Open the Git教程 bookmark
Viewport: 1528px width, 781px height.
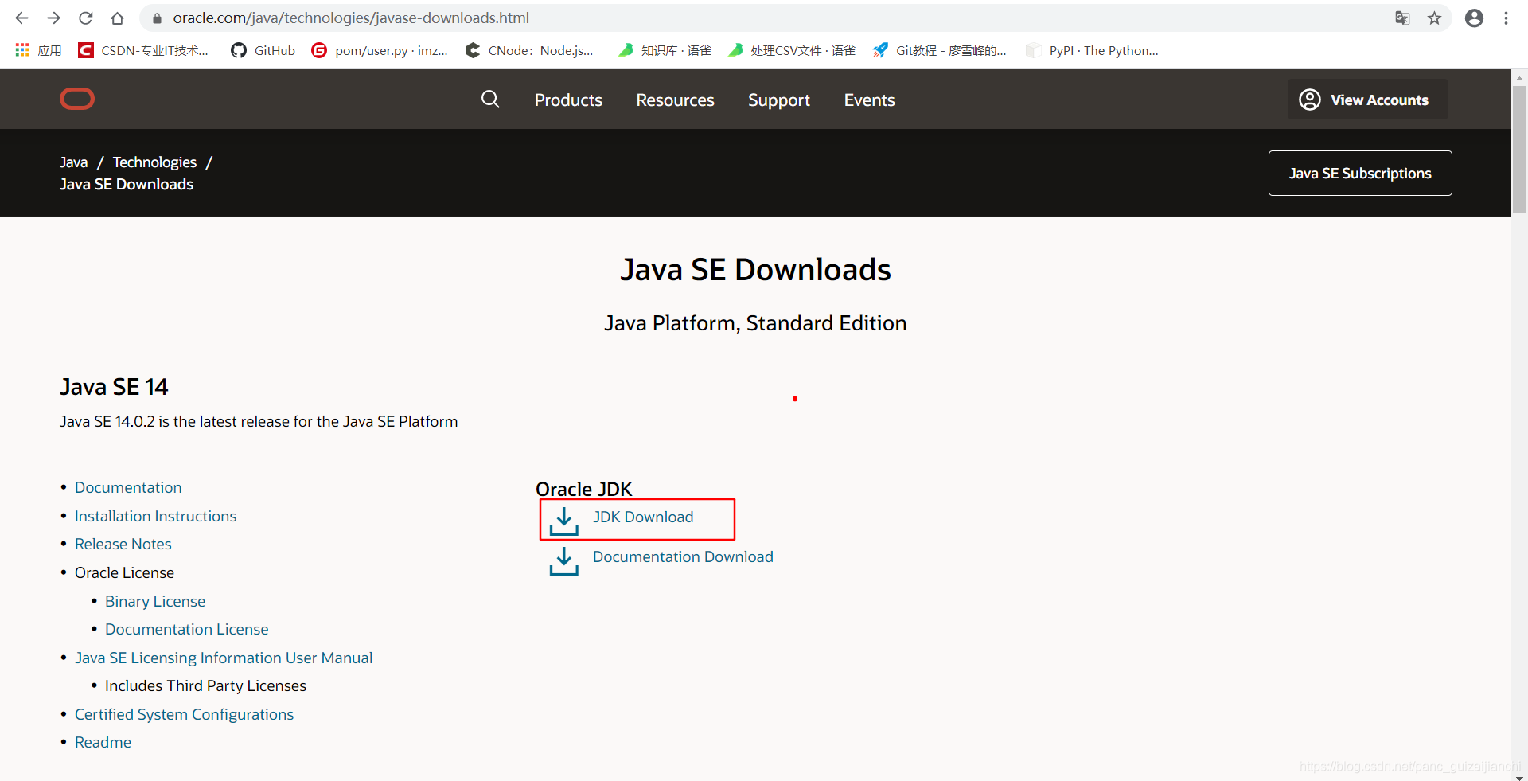940,50
